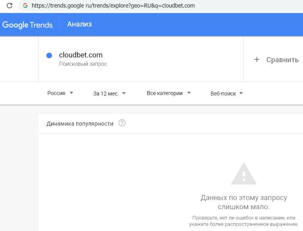Click the Google Trends logo

(x=27, y=25)
